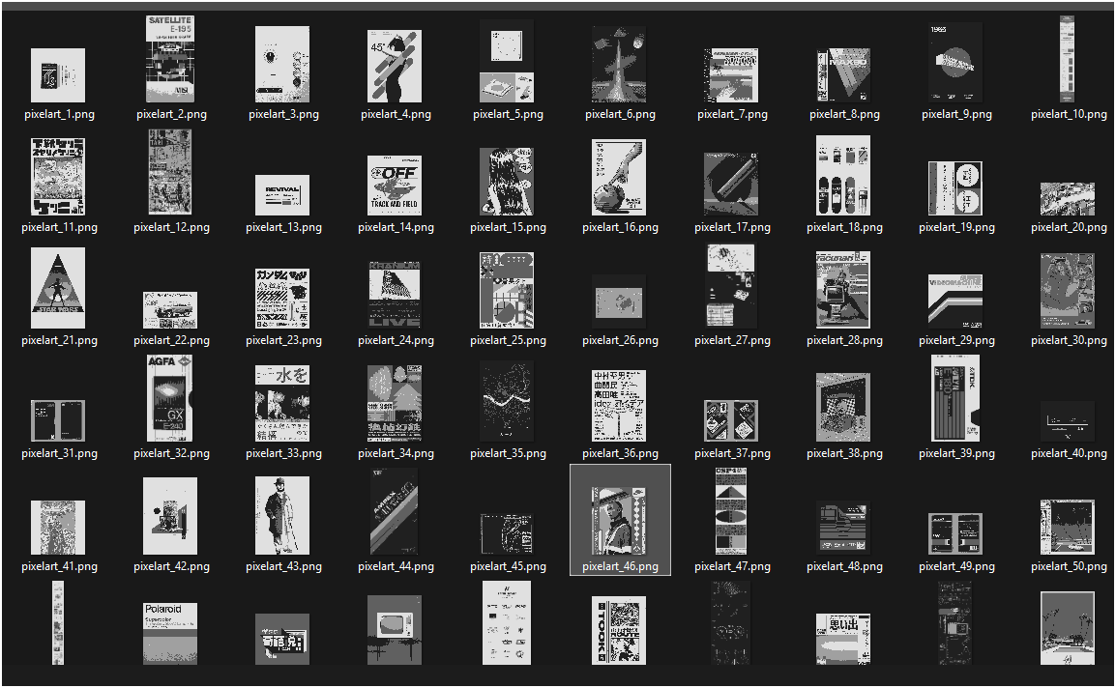Select the highlighted pixelart_46.png thumbnail
This screenshot has height=688, width=1116.
tap(619, 521)
